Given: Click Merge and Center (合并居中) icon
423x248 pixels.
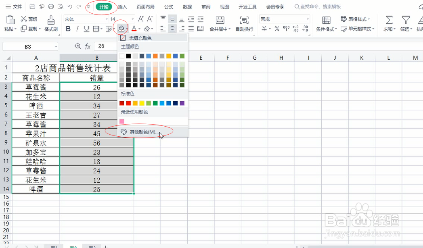Looking at the screenshot, I should point(220,20).
